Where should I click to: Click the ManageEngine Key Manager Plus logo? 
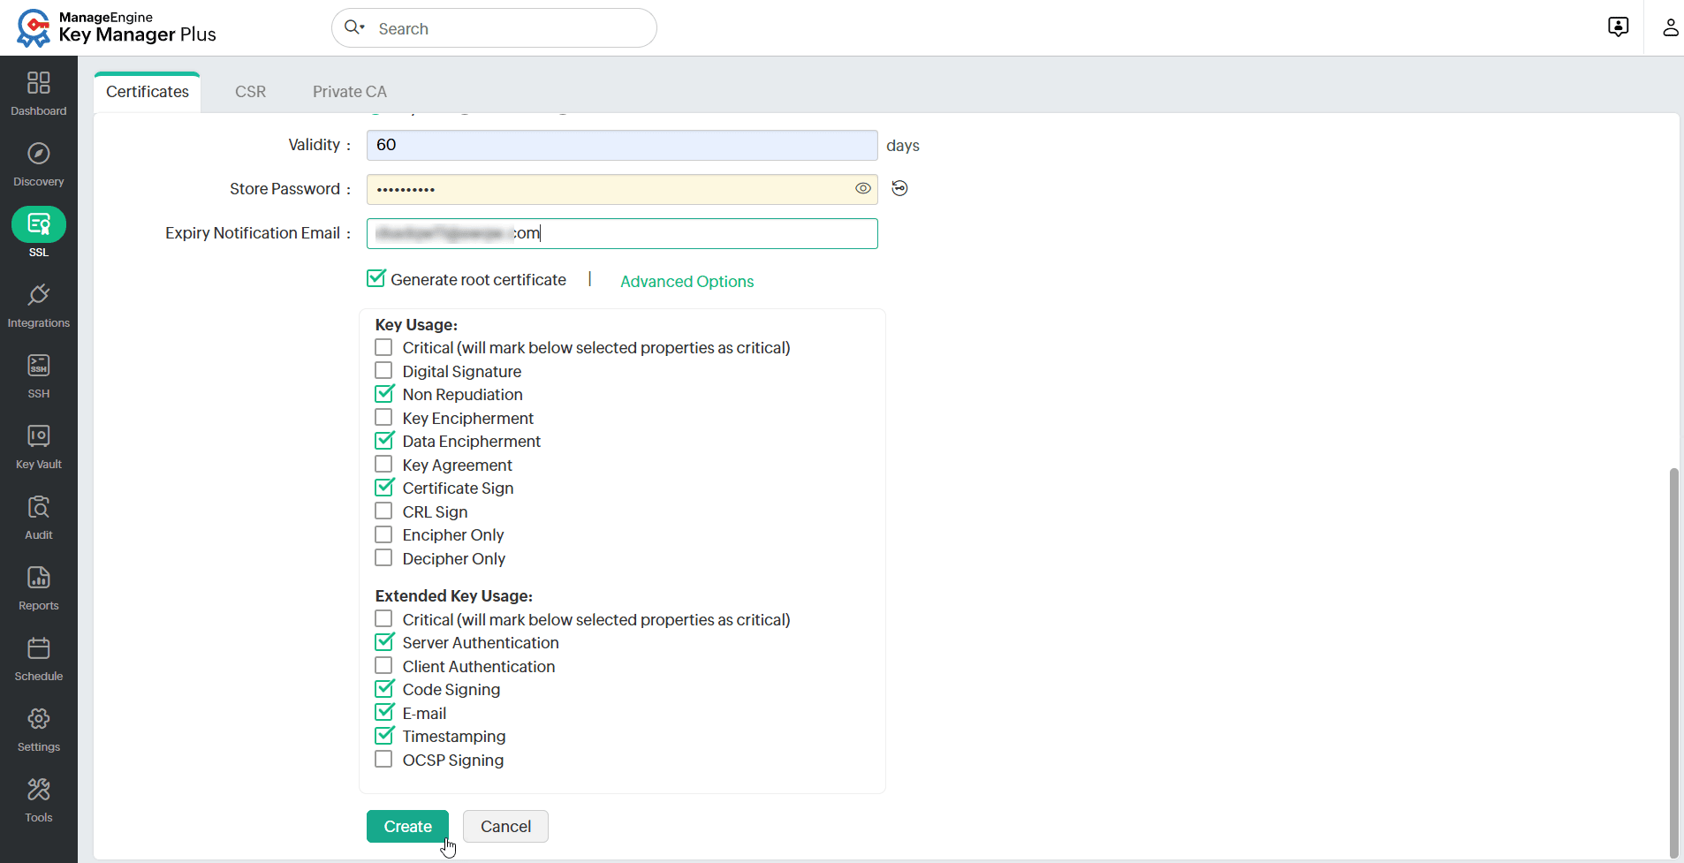116,27
